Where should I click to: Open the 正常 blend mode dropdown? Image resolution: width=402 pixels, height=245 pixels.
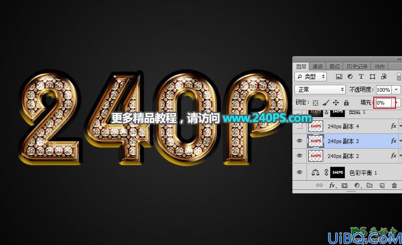(320, 89)
